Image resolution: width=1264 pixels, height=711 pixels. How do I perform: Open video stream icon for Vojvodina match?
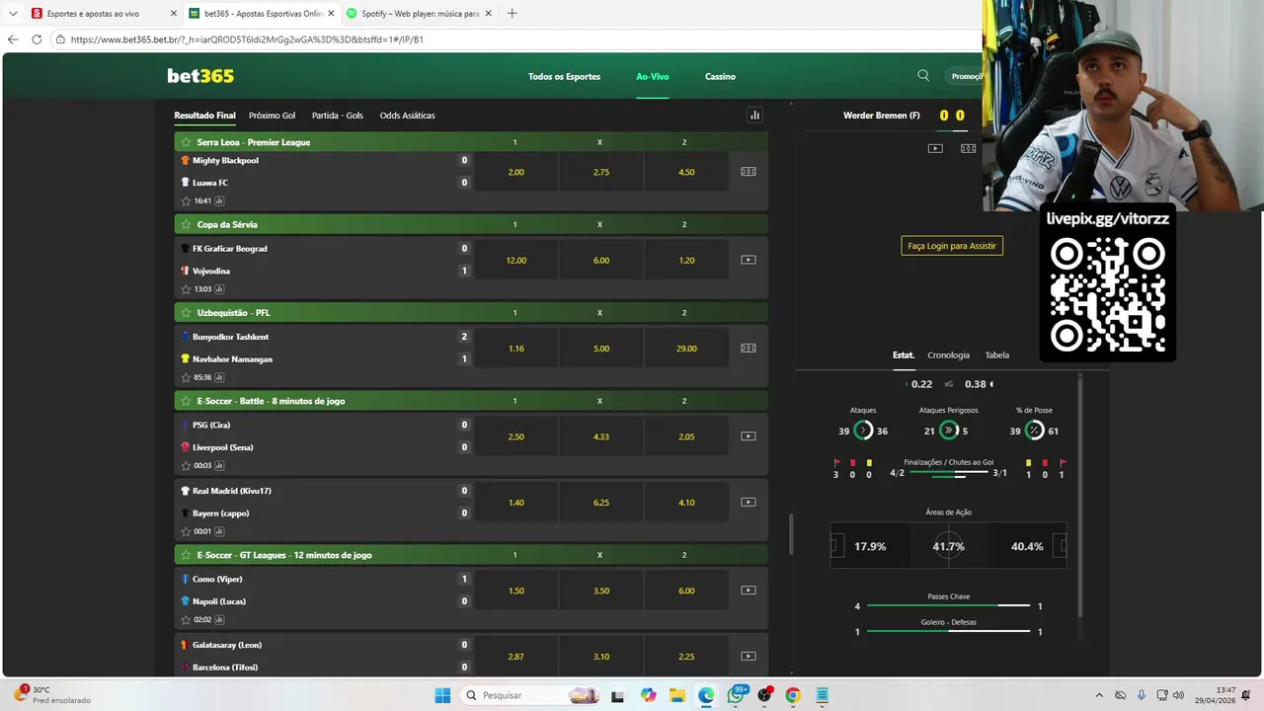coord(749,260)
